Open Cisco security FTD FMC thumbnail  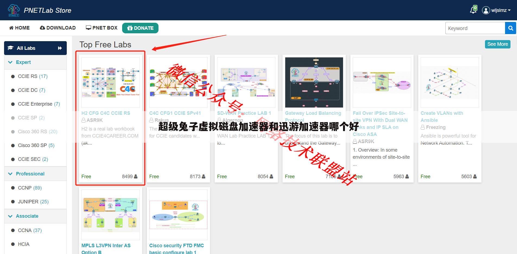(x=178, y=215)
